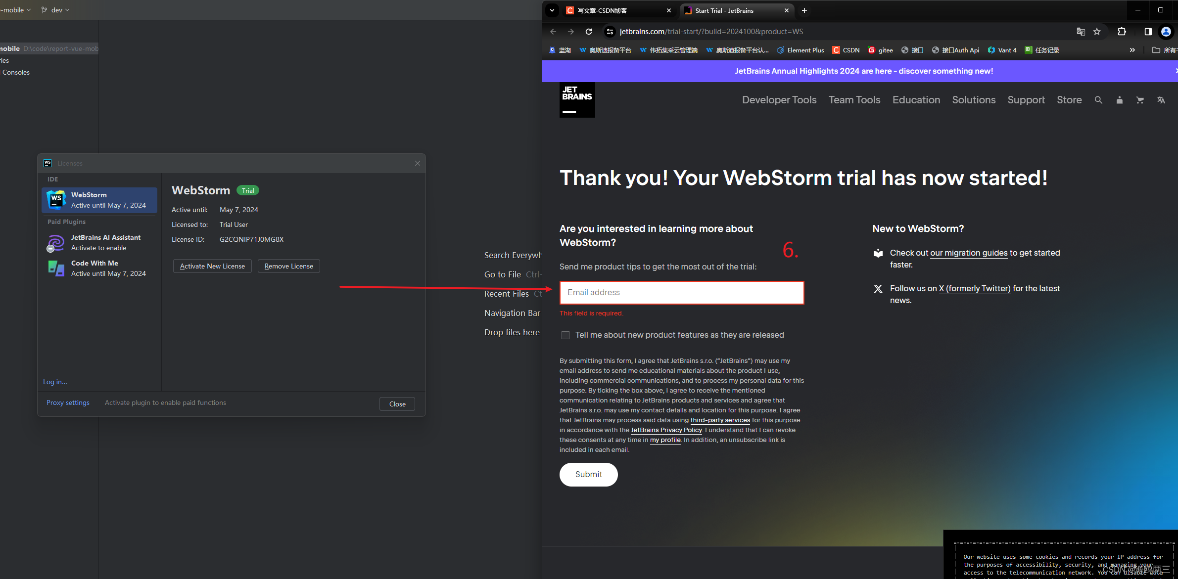
Task: Open the 接口Auth Api bookmark
Action: click(x=956, y=50)
